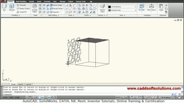Click the Move modify tool

pyautogui.click(x=87, y=5)
